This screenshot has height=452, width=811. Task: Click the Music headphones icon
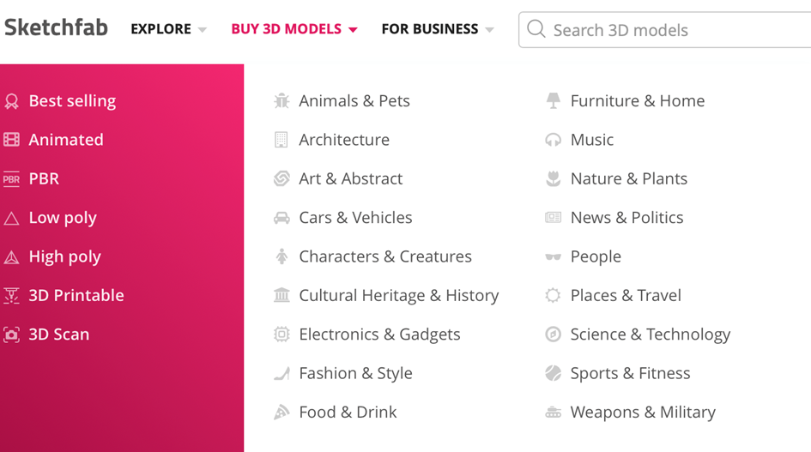(x=554, y=140)
